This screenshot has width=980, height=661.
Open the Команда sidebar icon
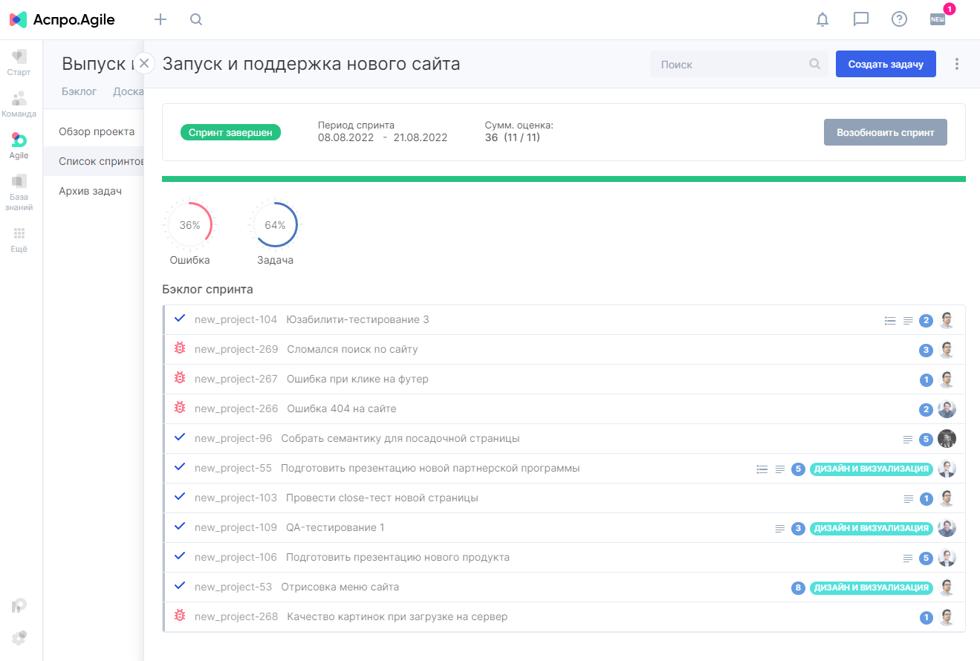coord(19,105)
